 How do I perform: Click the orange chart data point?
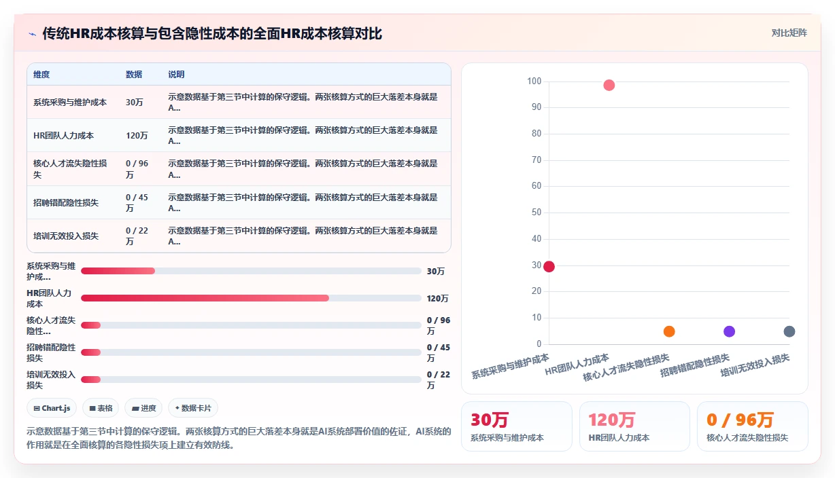pos(669,331)
